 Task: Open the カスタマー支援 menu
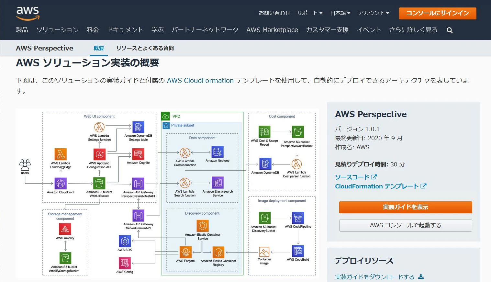pyautogui.click(x=327, y=30)
